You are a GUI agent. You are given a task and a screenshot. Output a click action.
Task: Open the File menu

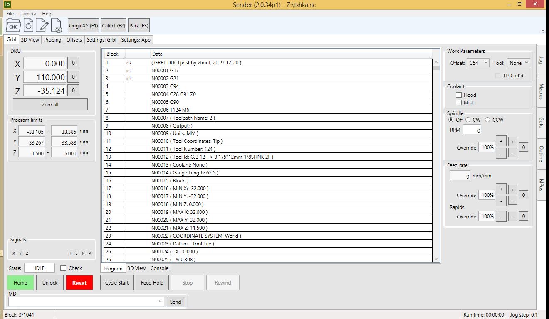(10, 14)
